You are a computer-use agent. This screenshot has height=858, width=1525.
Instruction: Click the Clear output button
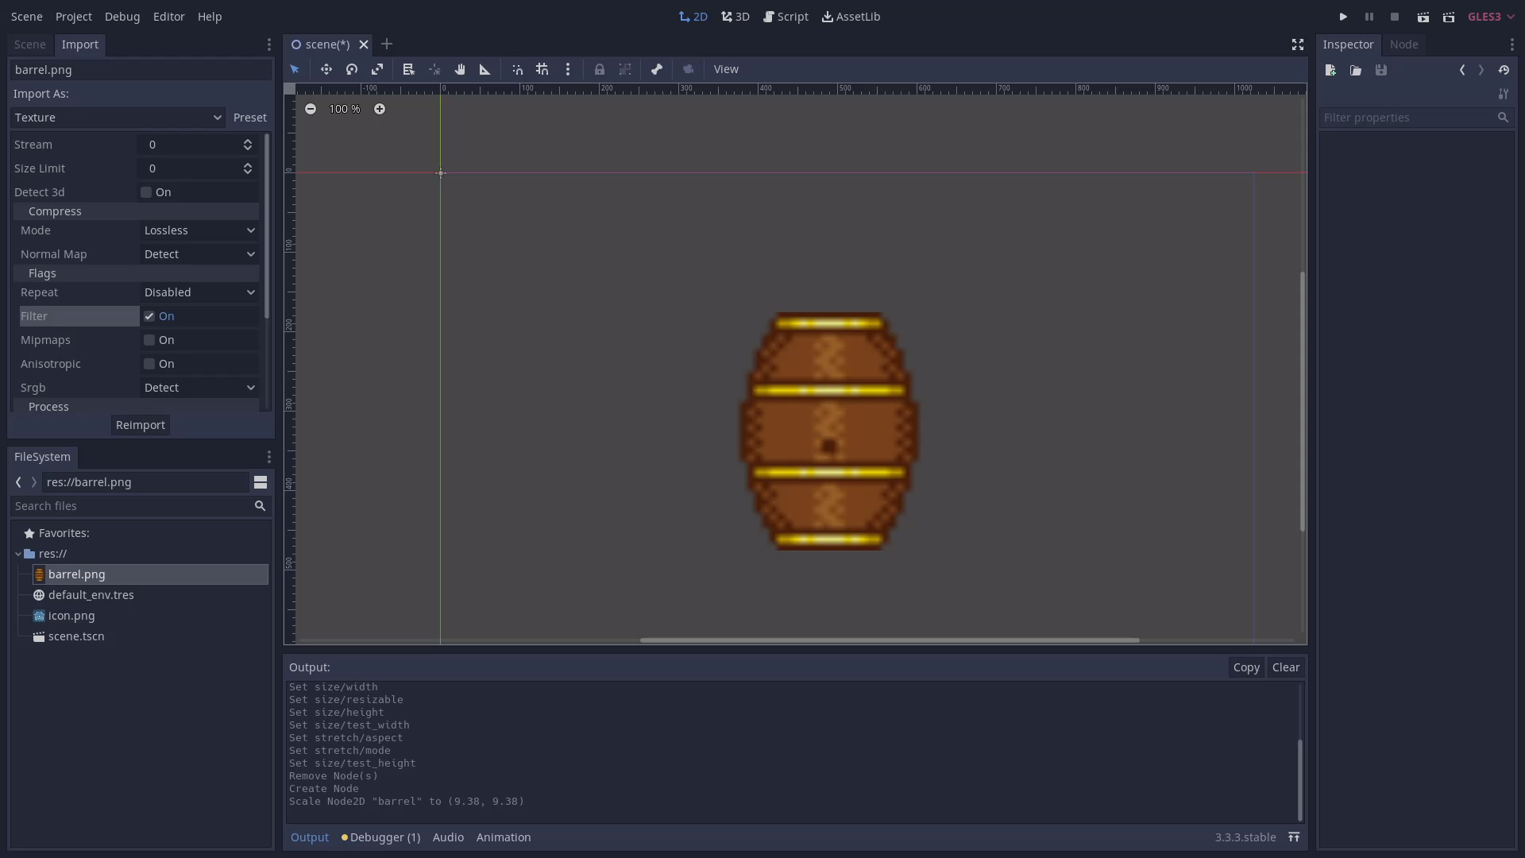[x=1285, y=667]
